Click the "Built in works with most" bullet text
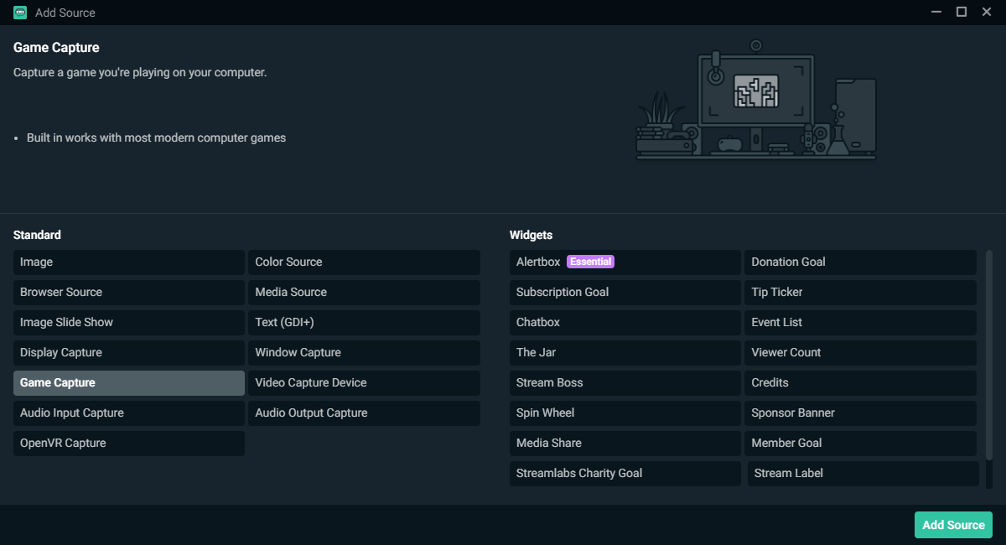 (x=156, y=138)
